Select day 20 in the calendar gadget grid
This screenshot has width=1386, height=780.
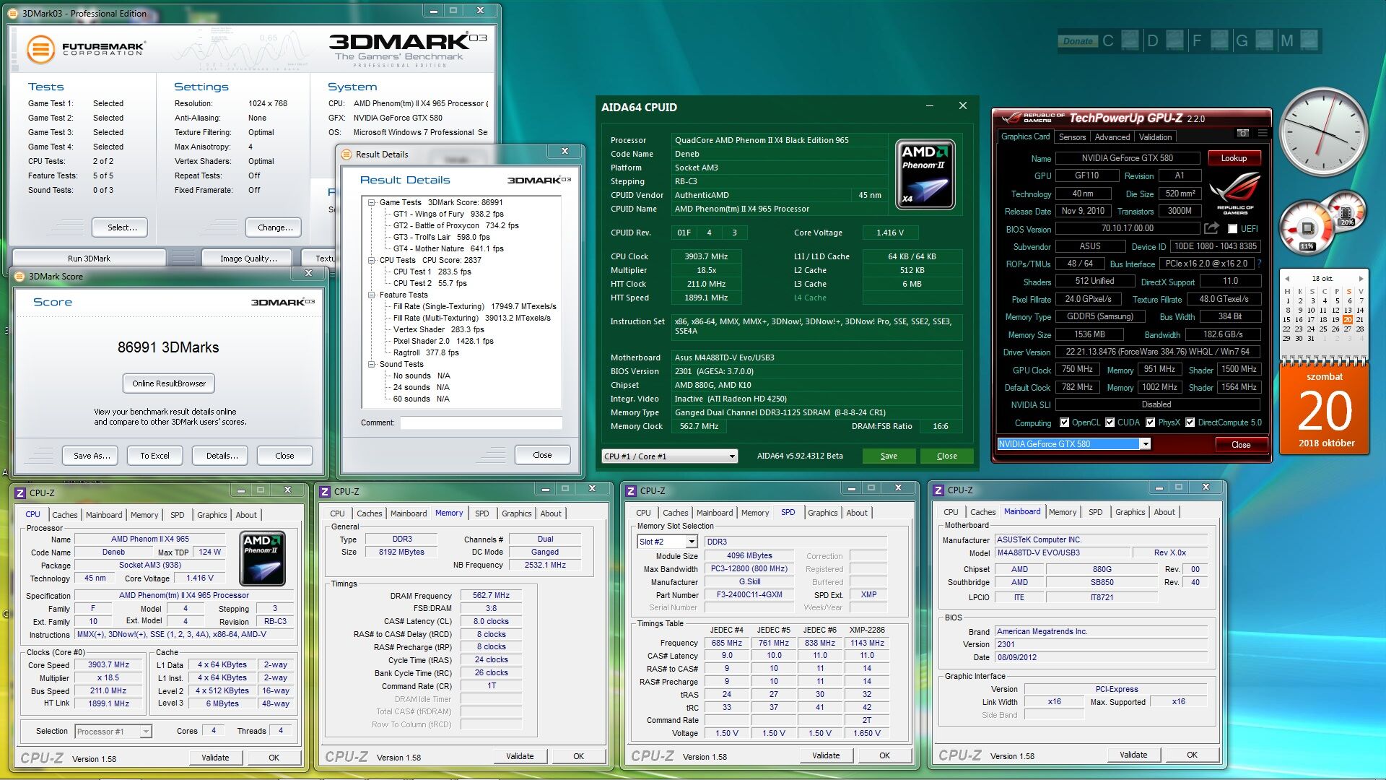click(1347, 319)
